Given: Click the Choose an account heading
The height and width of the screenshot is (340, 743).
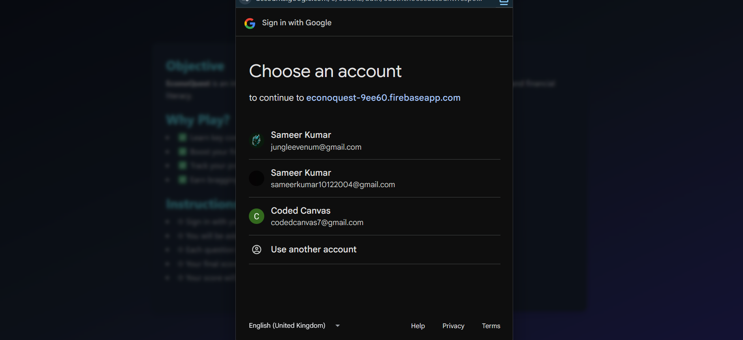Looking at the screenshot, I should coord(325,71).
